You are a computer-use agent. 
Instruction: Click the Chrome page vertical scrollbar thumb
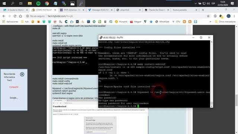tap(237, 100)
